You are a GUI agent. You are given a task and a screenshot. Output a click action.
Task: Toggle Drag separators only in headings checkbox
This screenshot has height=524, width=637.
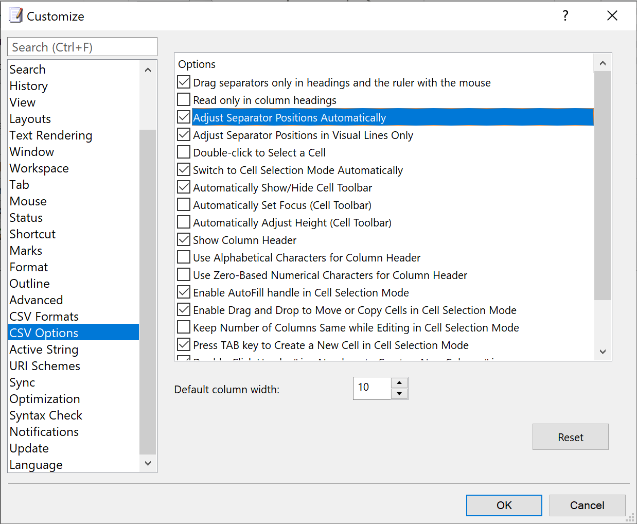[184, 82]
